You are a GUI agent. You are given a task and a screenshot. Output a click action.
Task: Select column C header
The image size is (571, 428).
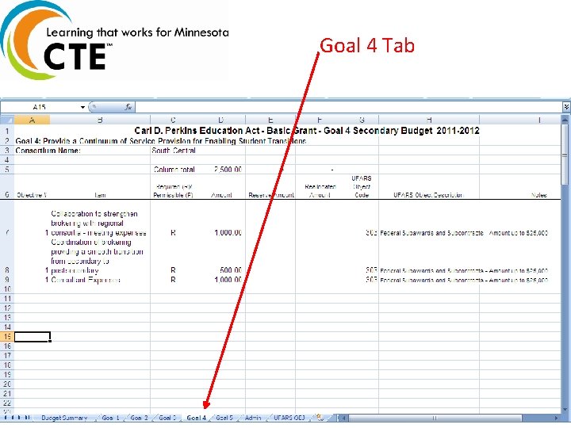(x=173, y=120)
